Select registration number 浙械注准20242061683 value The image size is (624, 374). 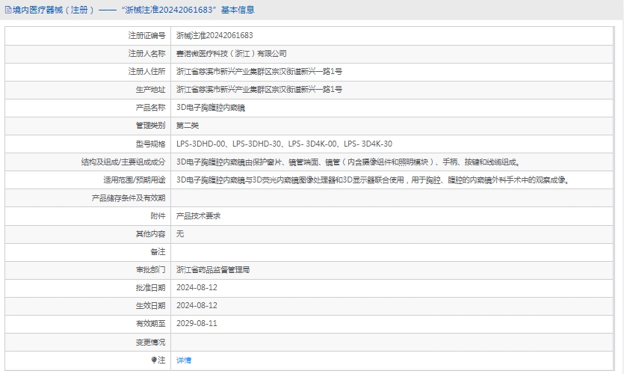pos(214,35)
